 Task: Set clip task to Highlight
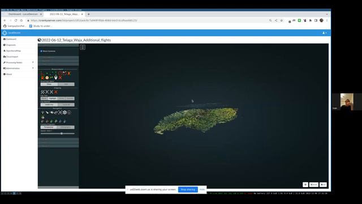click(53, 98)
